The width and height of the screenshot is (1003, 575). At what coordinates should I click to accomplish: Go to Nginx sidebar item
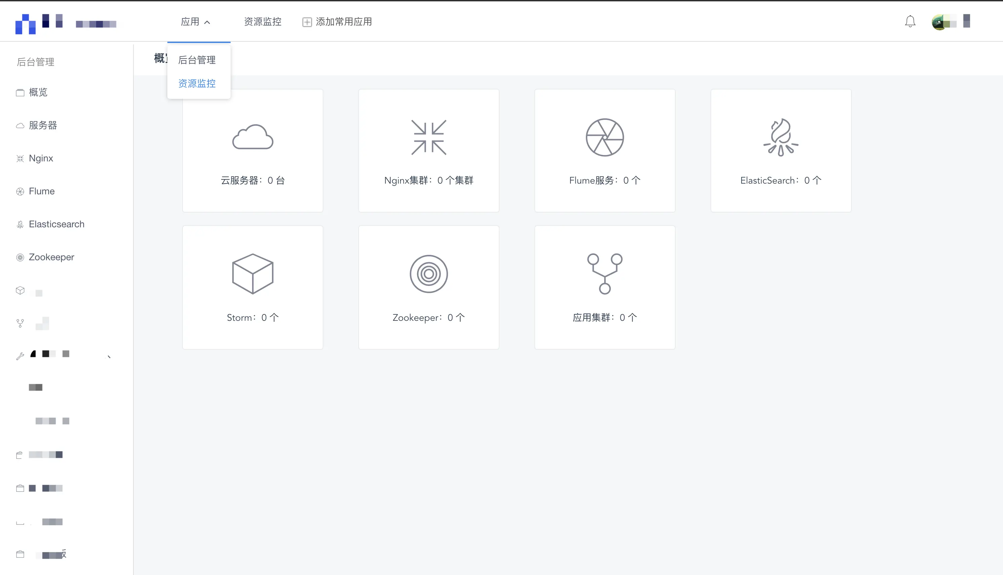[x=41, y=158]
